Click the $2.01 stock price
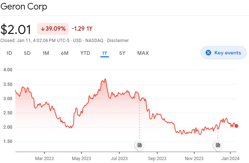This screenshot has height=163, width=249. tap(16, 29)
